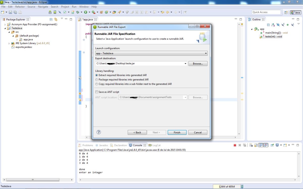Click Hide Fields icon in Outline

point(278,25)
